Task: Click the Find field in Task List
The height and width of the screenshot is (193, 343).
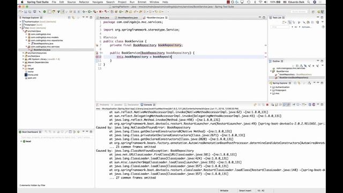Action: 280,27
